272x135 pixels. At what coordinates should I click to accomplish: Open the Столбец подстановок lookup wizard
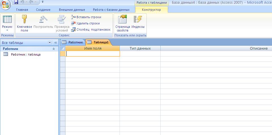click(x=91, y=29)
